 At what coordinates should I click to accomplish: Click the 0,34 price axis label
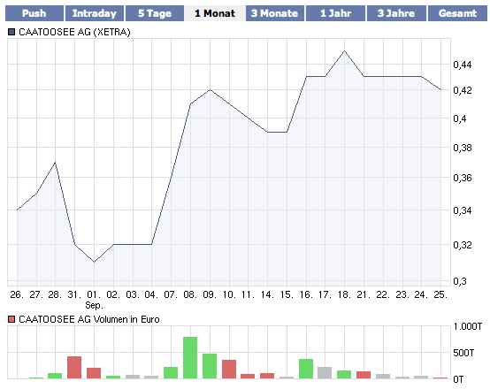click(463, 210)
